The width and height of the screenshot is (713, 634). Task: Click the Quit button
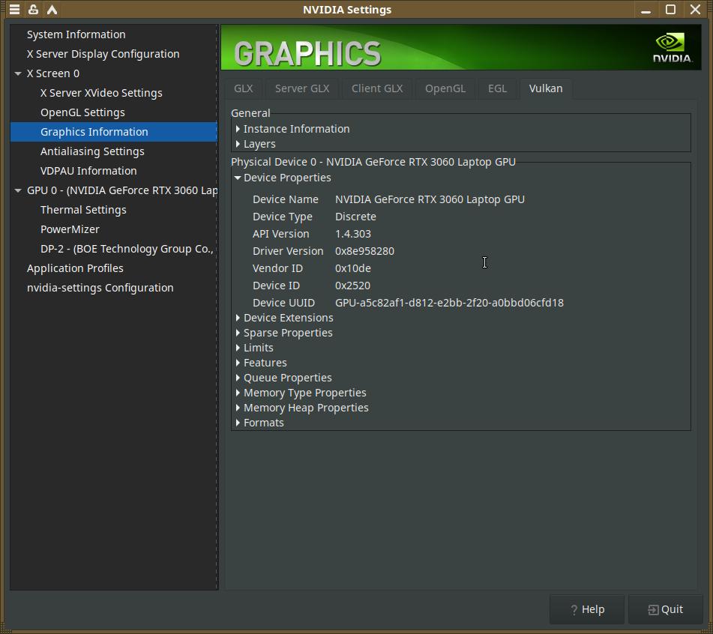pyautogui.click(x=666, y=609)
